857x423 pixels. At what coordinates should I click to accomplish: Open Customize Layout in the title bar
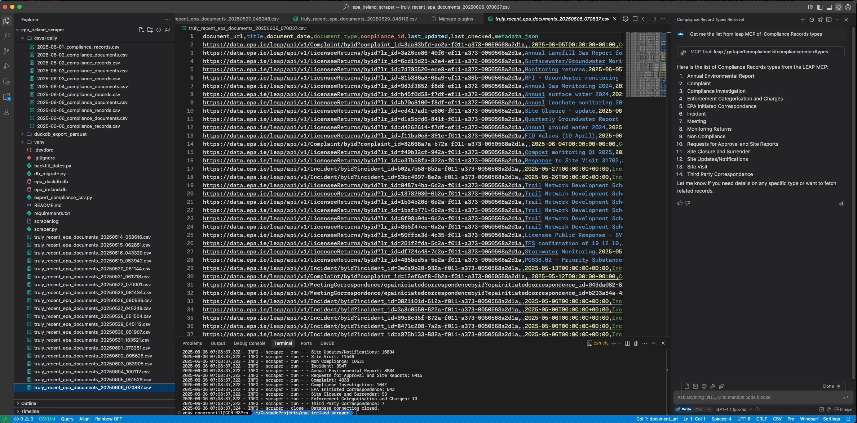(x=810, y=7)
